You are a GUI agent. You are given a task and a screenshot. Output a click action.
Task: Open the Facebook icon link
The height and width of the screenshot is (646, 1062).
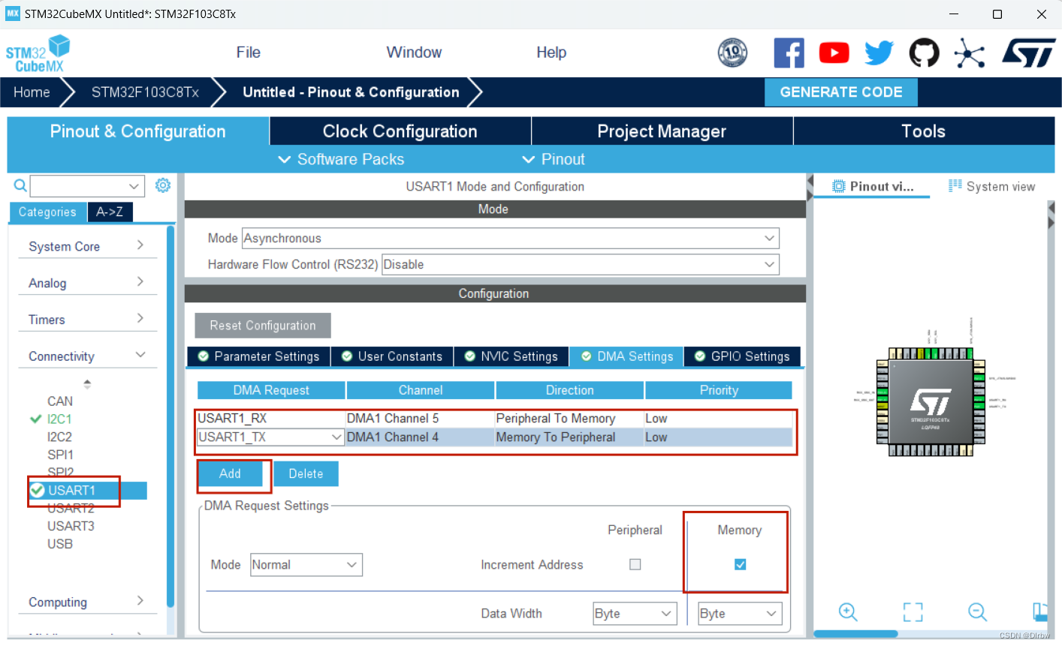click(789, 53)
